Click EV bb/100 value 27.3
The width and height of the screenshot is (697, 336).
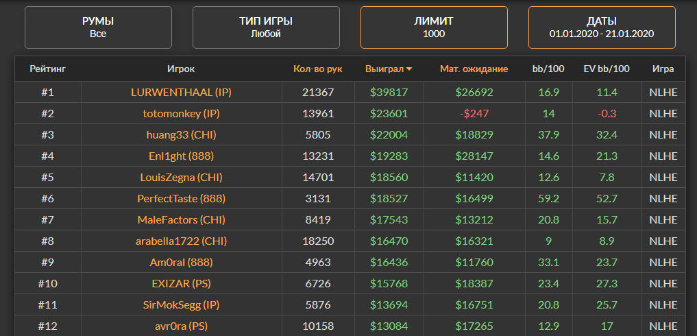pyautogui.click(x=607, y=284)
